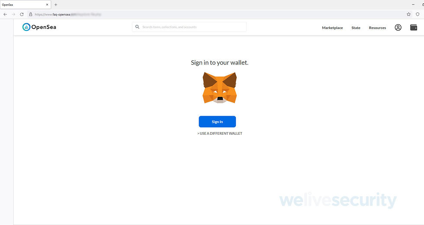424x225 pixels.
Task: Click the forward navigation arrow
Action: (13, 14)
